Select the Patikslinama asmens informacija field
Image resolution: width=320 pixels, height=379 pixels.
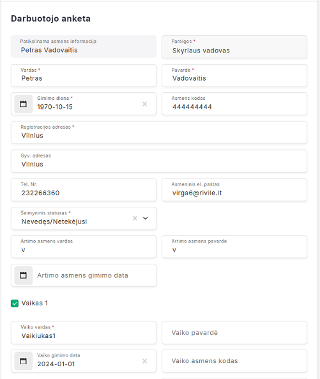(x=84, y=47)
